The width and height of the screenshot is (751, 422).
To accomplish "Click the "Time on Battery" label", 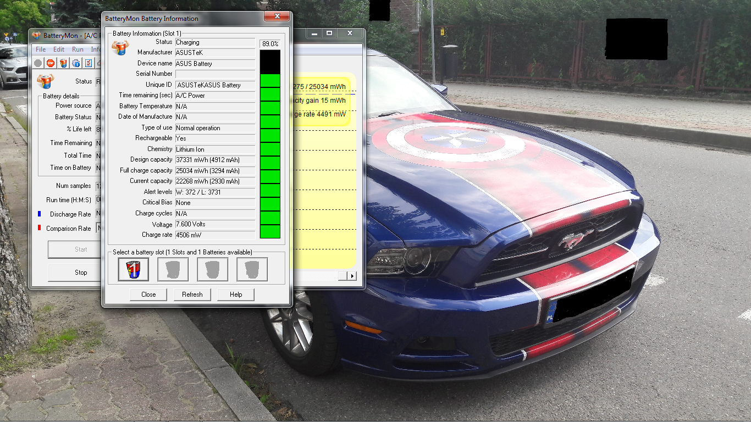I will 71,168.
